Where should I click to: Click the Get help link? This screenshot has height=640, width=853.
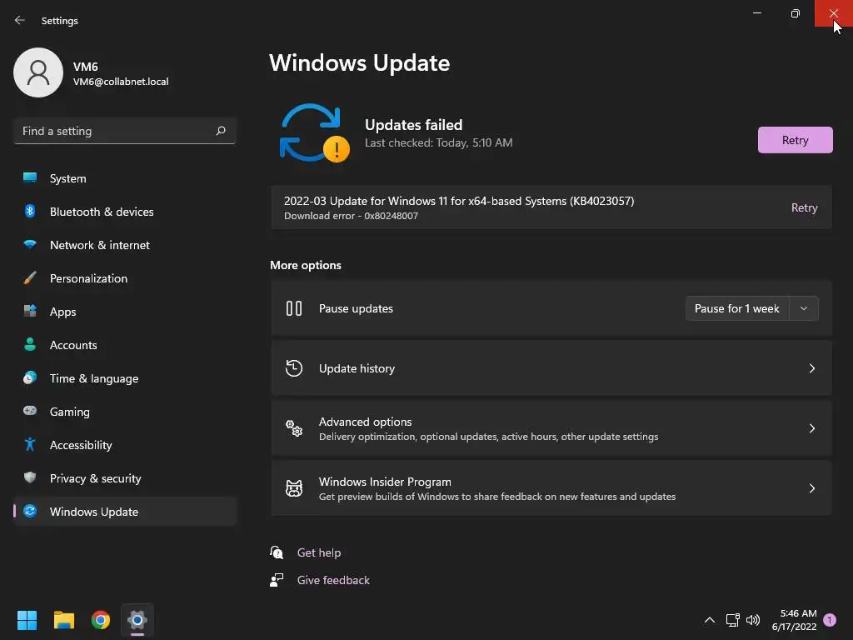point(319,552)
